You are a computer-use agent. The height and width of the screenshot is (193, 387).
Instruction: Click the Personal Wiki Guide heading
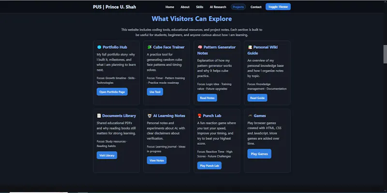[263, 50]
